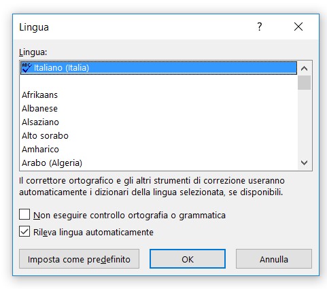
Task: Click the ABC spell-check icon beside Italiano
Action: pos(27,67)
